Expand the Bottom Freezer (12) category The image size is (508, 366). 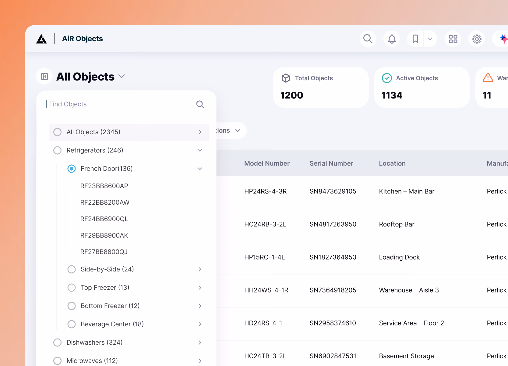pos(200,306)
